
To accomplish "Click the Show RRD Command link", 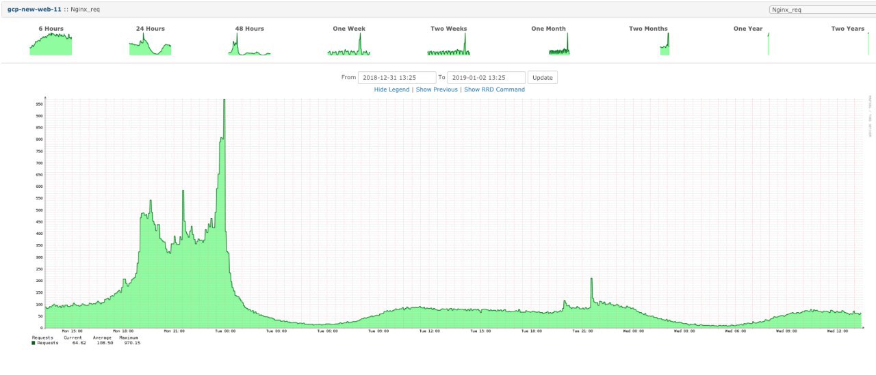I will coord(495,89).
